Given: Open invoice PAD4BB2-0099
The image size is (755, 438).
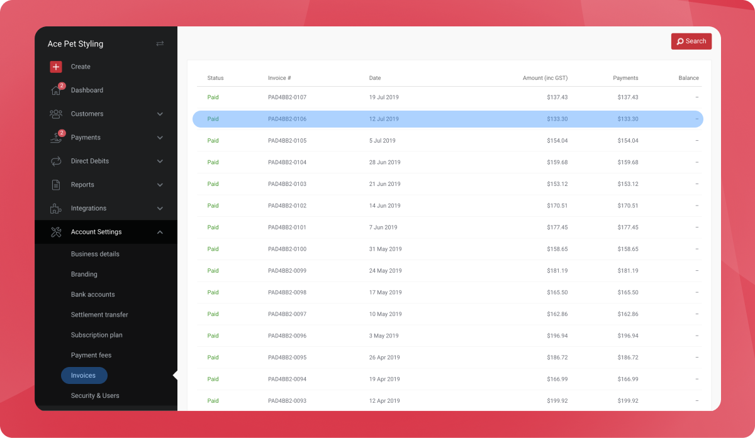Looking at the screenshot, I should (287, 271).
